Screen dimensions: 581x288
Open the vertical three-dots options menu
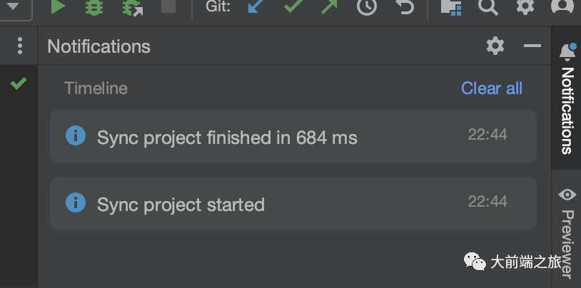(20, 46)
